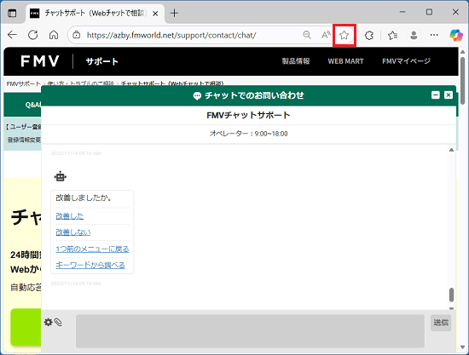Open browser profile avatar
The image size is (469, 355).
(414, 35)
